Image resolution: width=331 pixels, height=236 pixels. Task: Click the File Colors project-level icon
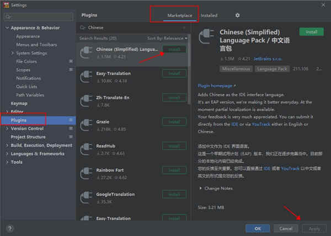pyautogui.click(x=71, y=61)
